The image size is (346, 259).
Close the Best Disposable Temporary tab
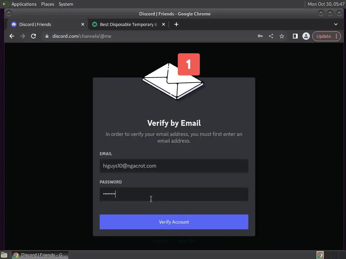[x=164, y=24]
